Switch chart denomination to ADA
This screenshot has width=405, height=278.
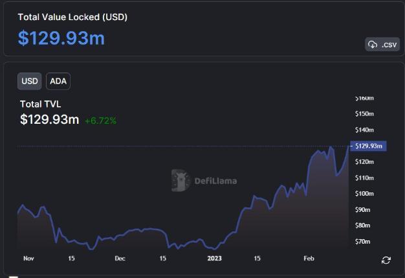58,81
